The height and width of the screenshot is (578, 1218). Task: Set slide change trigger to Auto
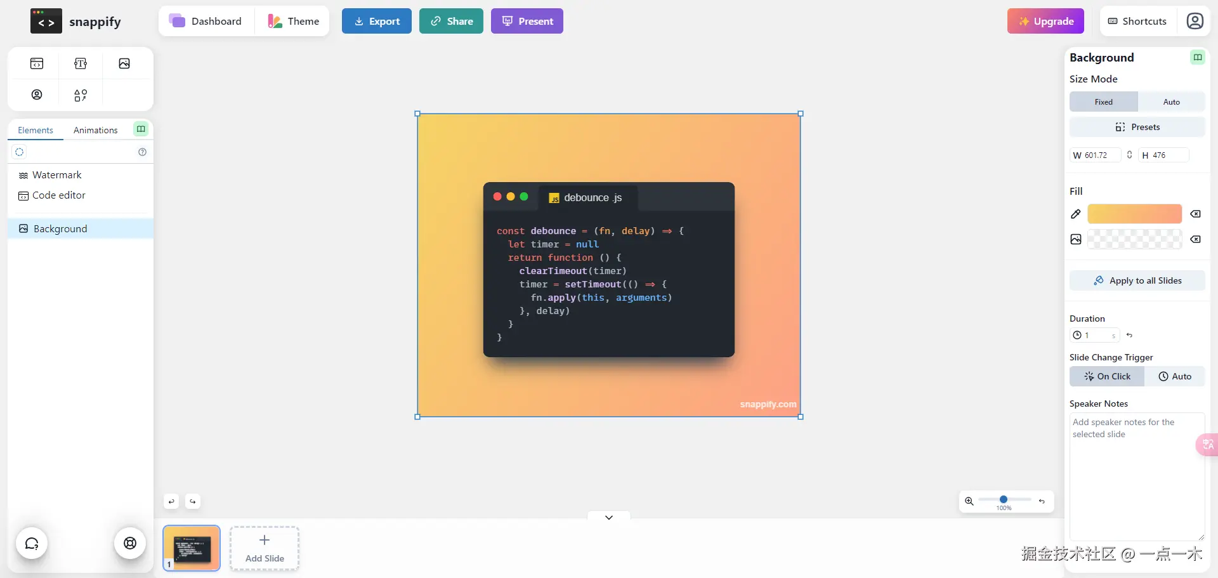(x=1175, y=376)
